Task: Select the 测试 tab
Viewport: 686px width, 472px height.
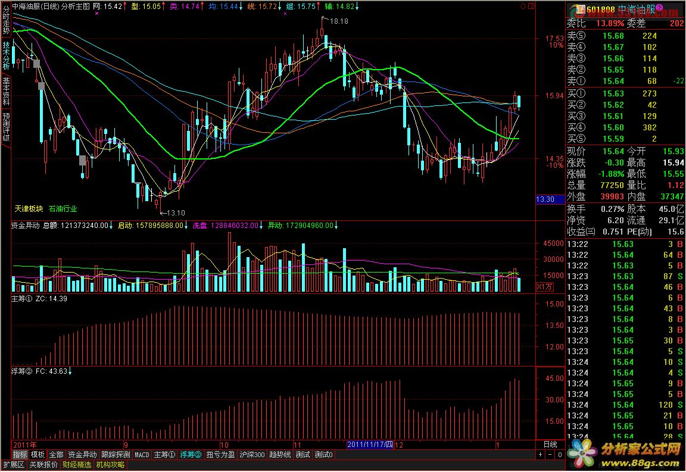Action: coord(303,455)
